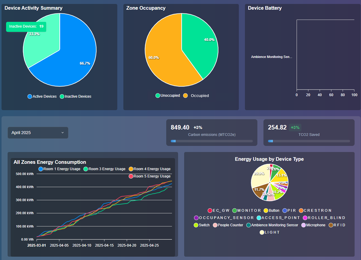Toggle the Microphone legend marker
The image size is (361, 260).
click(x=313, y=225)
